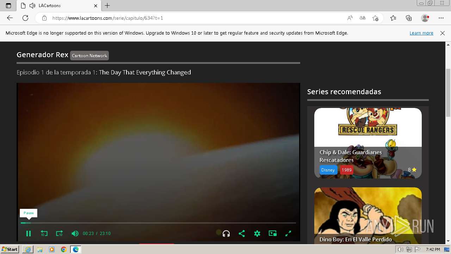The height and width of the screenshot is (254, 451).
Task: Open Collections panel
Action: (x=409, y=18)
